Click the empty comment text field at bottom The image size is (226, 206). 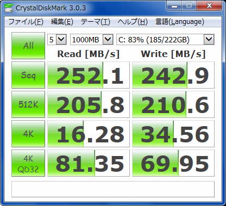tap(113, 189)
